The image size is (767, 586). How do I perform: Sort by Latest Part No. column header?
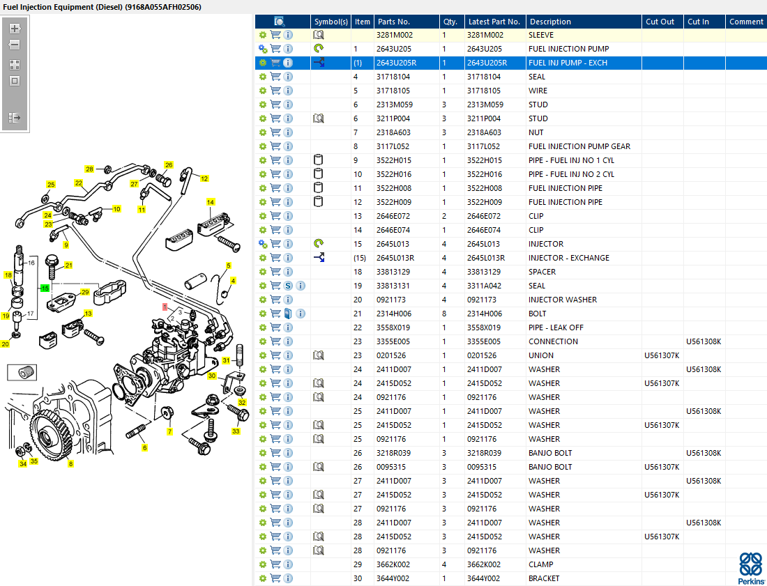[x=496, y=22]
